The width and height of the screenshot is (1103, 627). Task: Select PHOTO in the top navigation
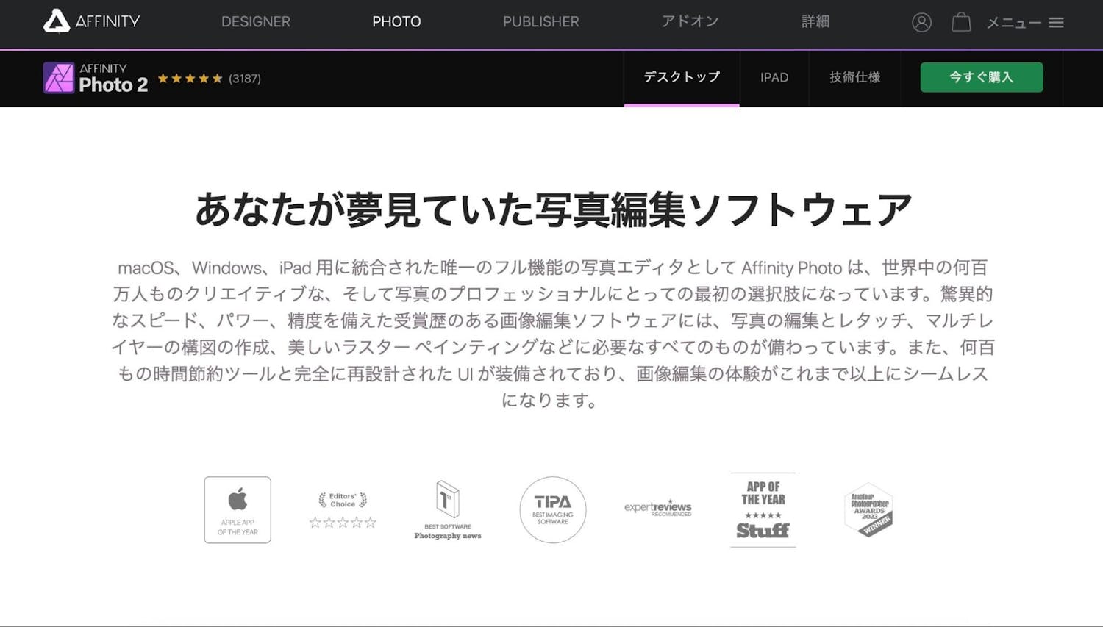coord(396,22)
